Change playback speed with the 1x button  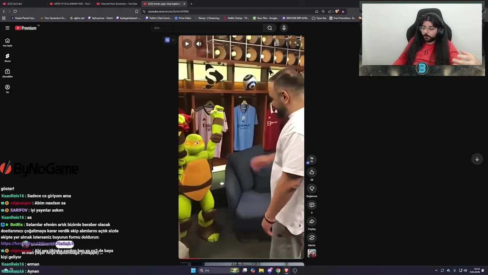[x=311, y=159]
